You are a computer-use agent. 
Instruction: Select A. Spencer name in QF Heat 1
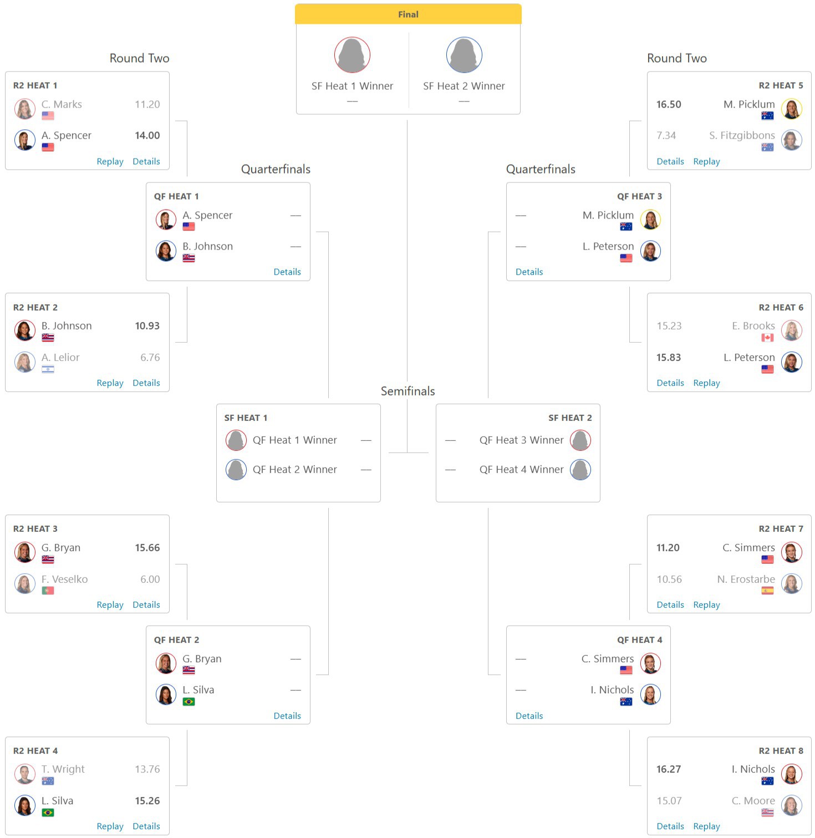(x=207, y=215)
